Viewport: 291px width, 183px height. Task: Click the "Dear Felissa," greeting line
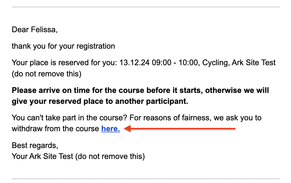click(35, 30)
